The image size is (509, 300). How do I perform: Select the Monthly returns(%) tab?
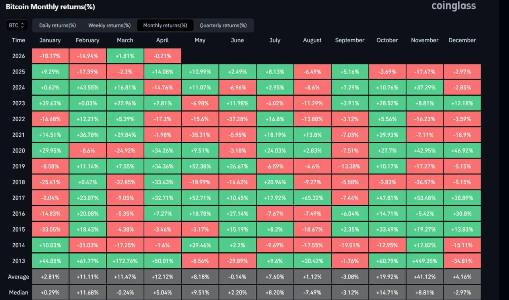(x=165, y=25)
